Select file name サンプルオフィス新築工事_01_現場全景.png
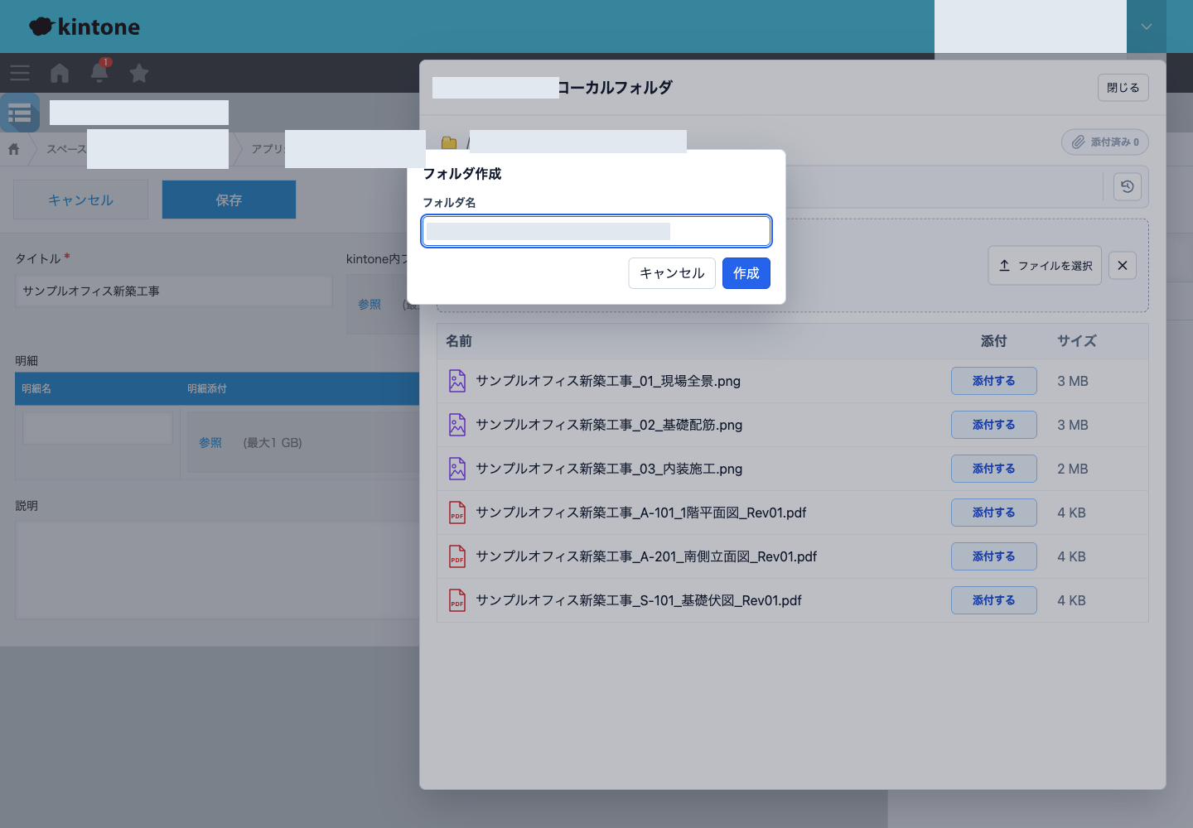Screen dimensions: 1193x828 608,381
